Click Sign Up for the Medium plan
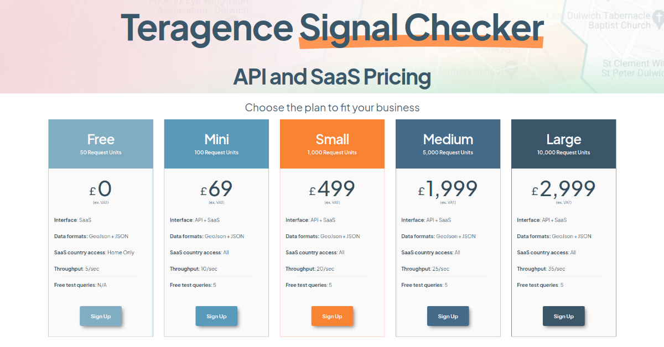 pyautogui.click(x=448, y=316)
